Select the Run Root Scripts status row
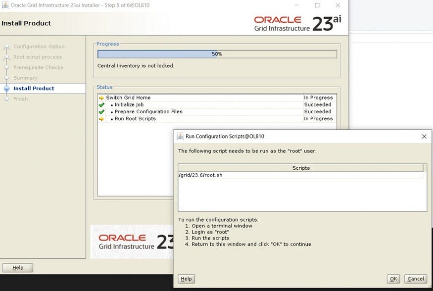The image size is (433, 291). 217,119
